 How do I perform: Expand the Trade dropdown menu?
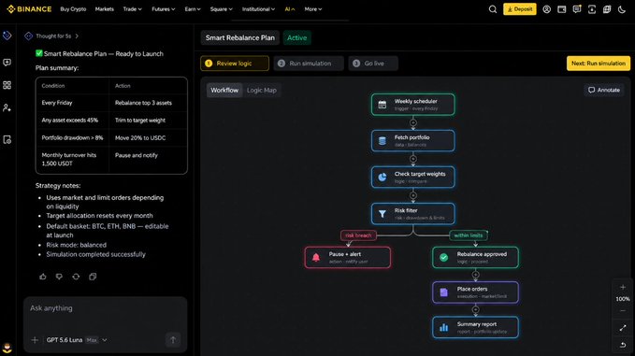[133, 9]
